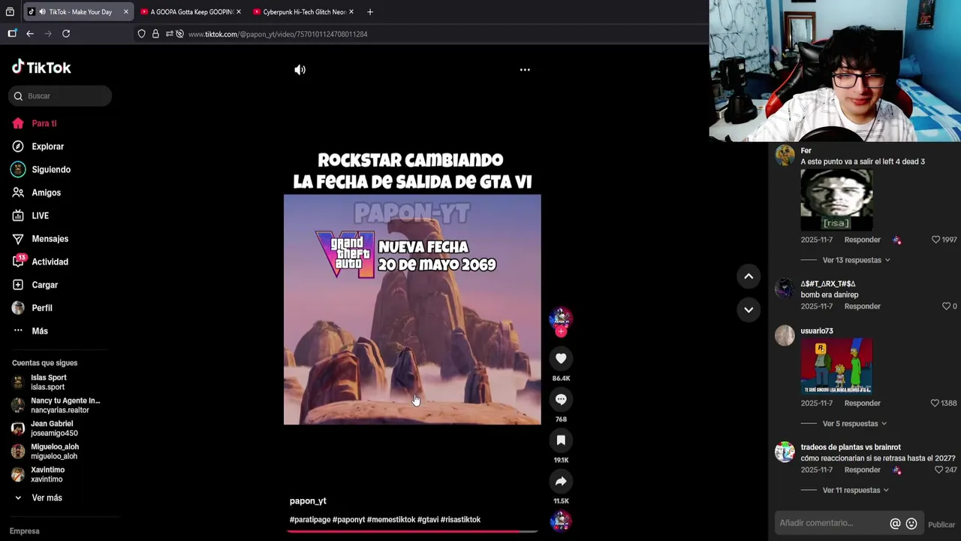Open the usuario73 commenter profile
This screenshot has height=541, width=961.
pyautogui.click(x=816, y=331)
